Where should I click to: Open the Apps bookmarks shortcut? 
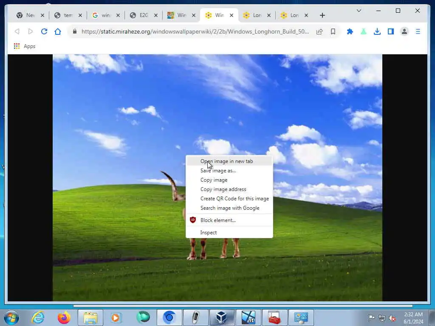pos(25,46)
